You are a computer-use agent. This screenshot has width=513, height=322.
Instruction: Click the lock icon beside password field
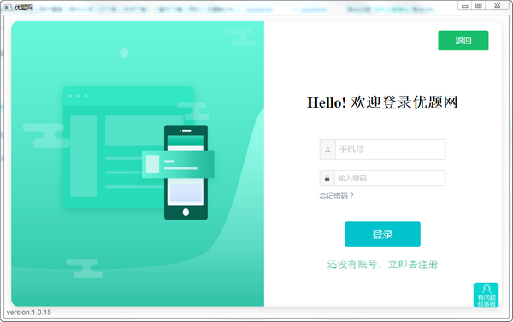327,179
